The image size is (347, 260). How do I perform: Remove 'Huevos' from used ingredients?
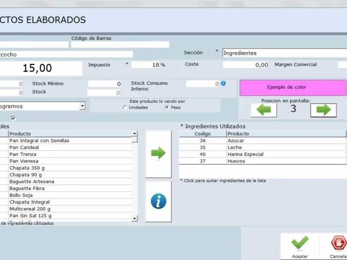[x=262, y=161]
